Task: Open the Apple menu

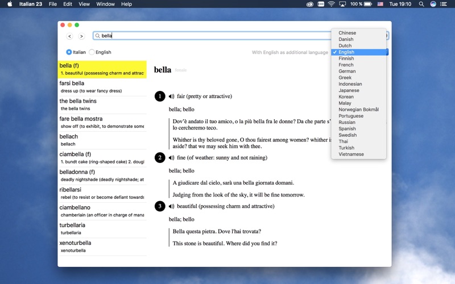Action: coord(10,4)
